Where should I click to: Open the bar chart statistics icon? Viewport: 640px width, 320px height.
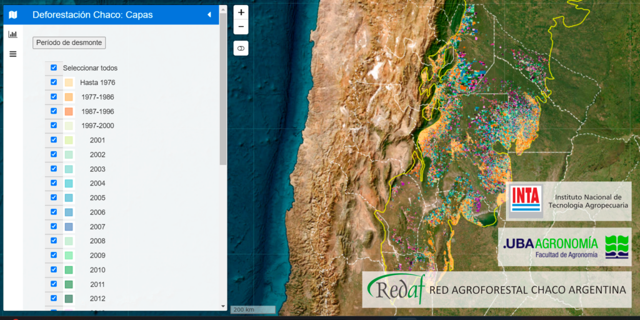click(x=13, y=34)
